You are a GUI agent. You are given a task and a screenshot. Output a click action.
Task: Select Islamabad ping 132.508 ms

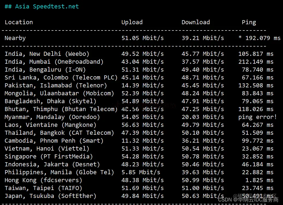[x=256, y=85]
